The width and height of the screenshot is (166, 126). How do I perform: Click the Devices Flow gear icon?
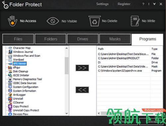pyautogui.click(x=10, y=114)
